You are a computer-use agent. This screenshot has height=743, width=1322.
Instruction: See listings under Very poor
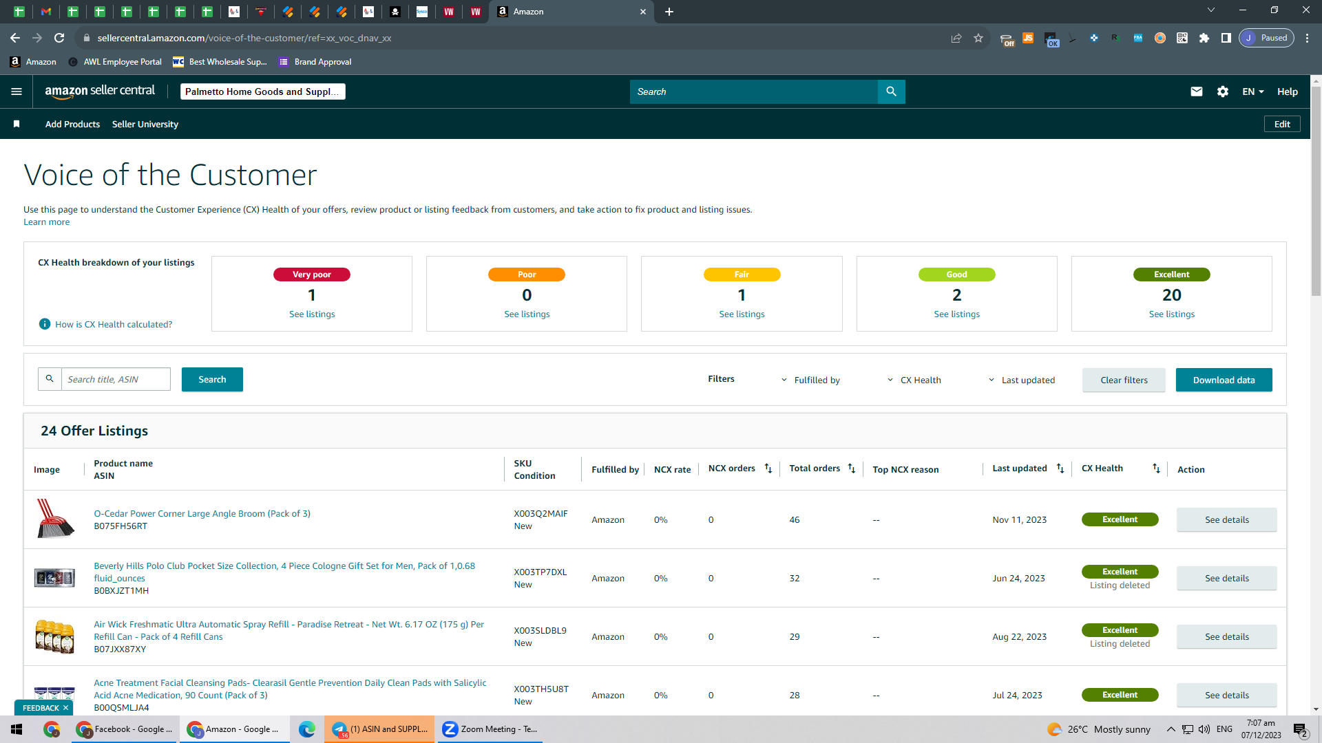312,314
